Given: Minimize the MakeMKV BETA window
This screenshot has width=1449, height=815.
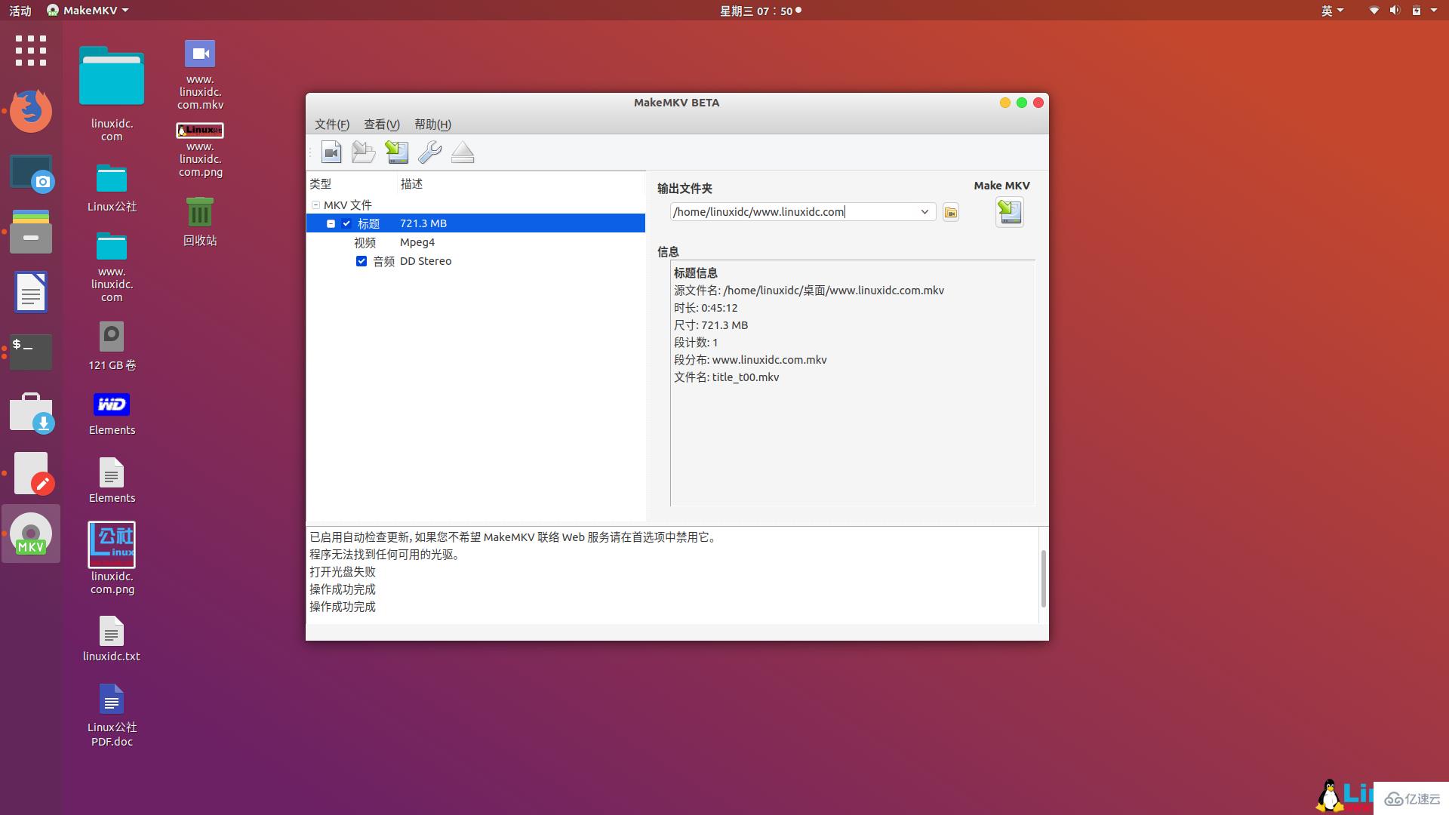Looking at the screenshot, I should pos(1005,103).
